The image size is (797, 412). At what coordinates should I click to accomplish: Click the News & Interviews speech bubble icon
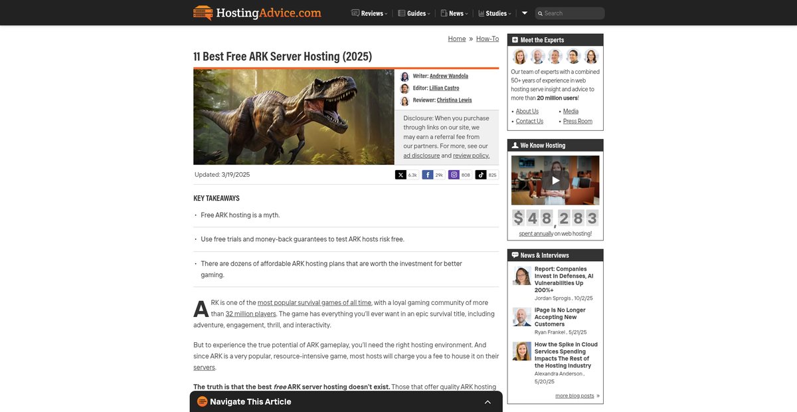click(515, 255)
